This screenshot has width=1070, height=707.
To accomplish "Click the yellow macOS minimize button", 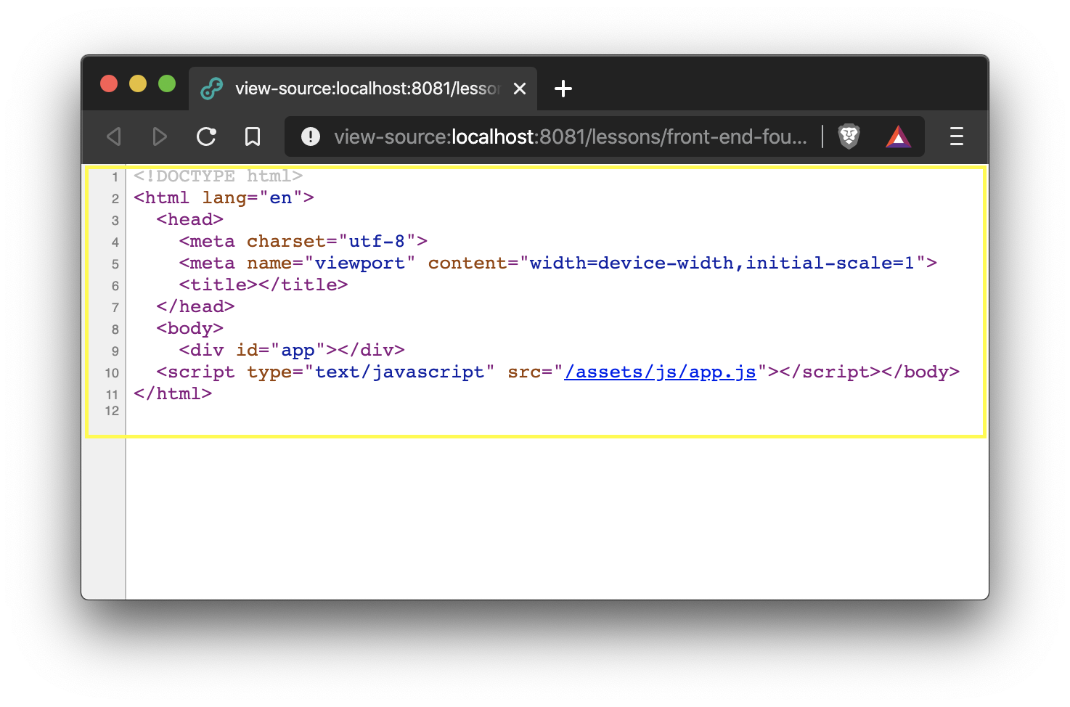I will tap(137, 84).
